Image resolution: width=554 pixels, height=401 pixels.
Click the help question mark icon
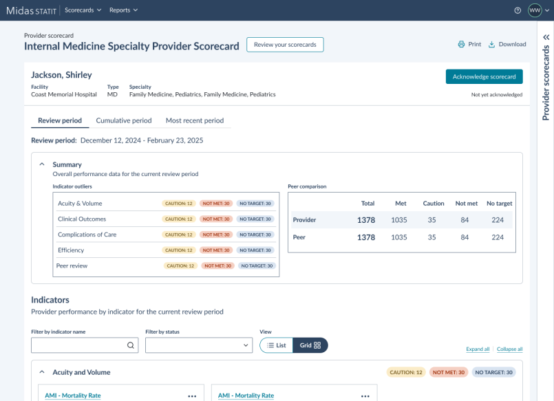(x=518, y=10)
